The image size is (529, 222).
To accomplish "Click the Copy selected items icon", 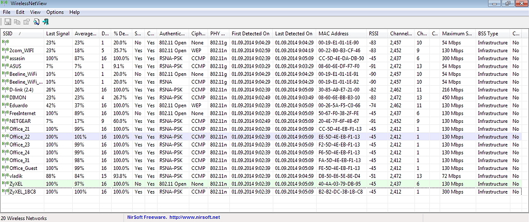I will click(17, 22).
